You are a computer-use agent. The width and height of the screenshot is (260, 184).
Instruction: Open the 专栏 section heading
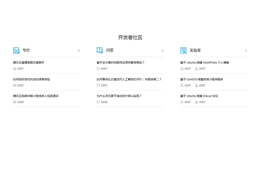(x=26, y=51)
